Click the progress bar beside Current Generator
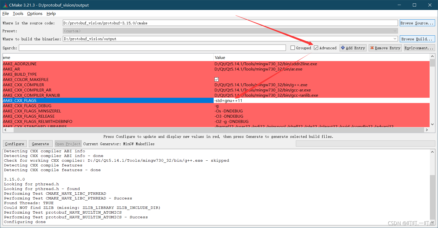The height and width of the screenshot is (228, 438). tap(365, 144)
